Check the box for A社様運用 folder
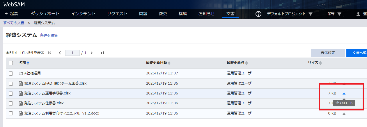Image resolution: width=367 pixels, height=127 pixels. [x=11, y=74]
